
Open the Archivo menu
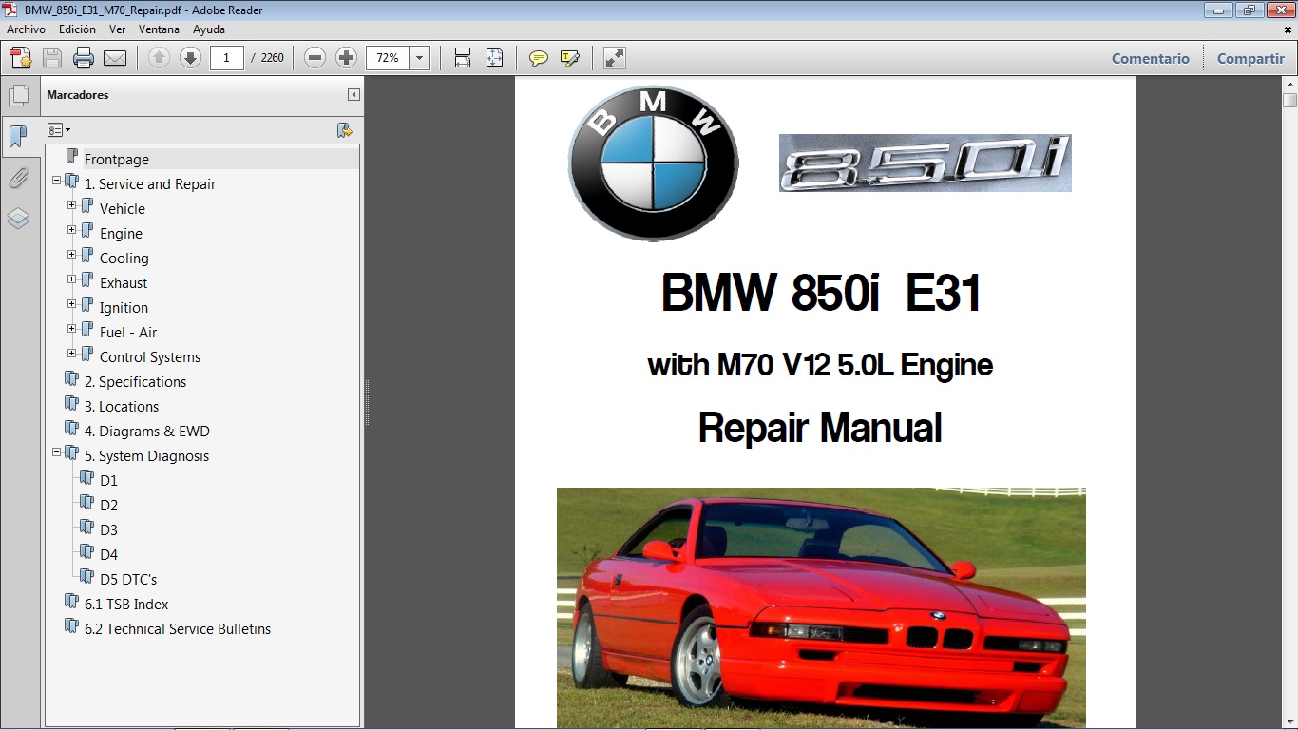(26, 29)
